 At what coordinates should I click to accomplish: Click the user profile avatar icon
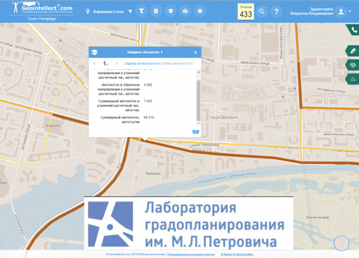pos(341,11)
